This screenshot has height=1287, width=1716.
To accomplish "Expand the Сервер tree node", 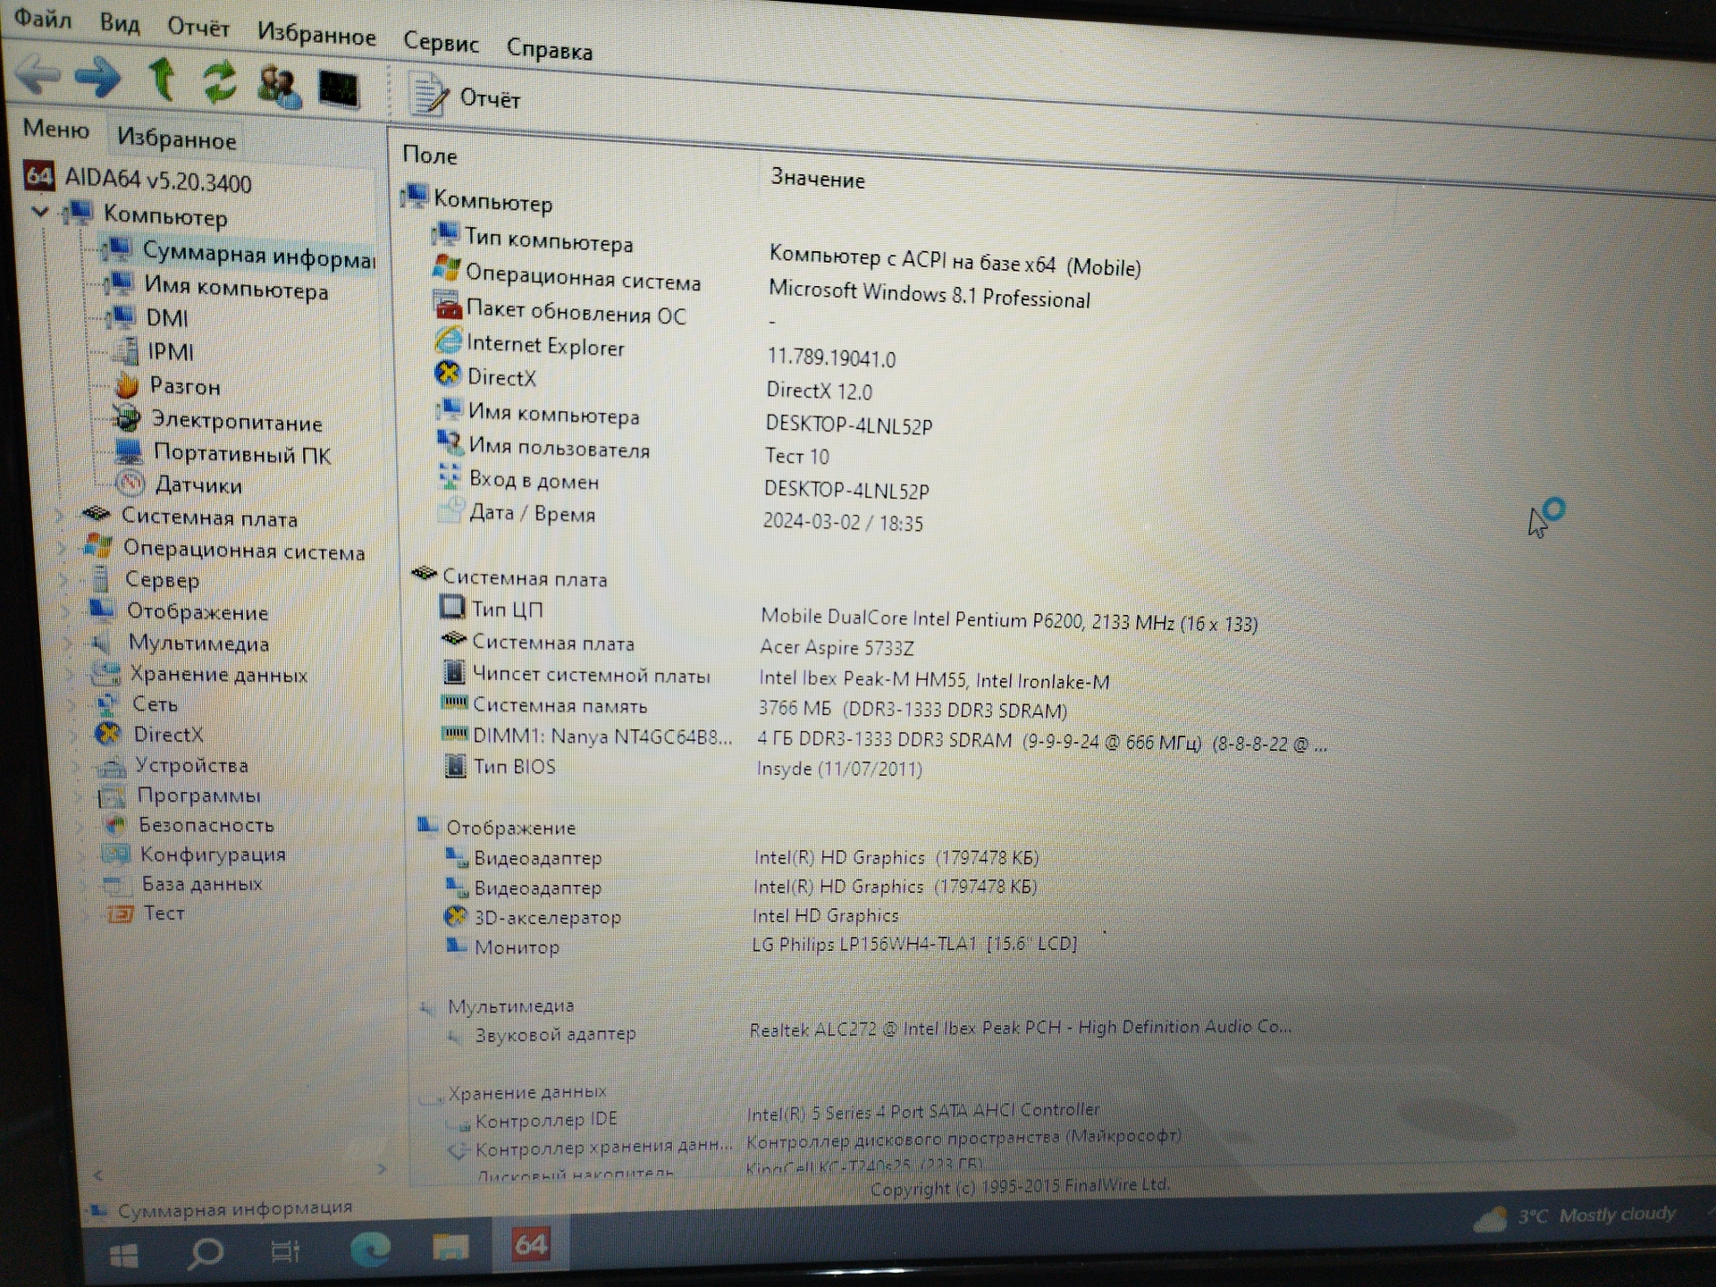I will click(x=63, y=578).
